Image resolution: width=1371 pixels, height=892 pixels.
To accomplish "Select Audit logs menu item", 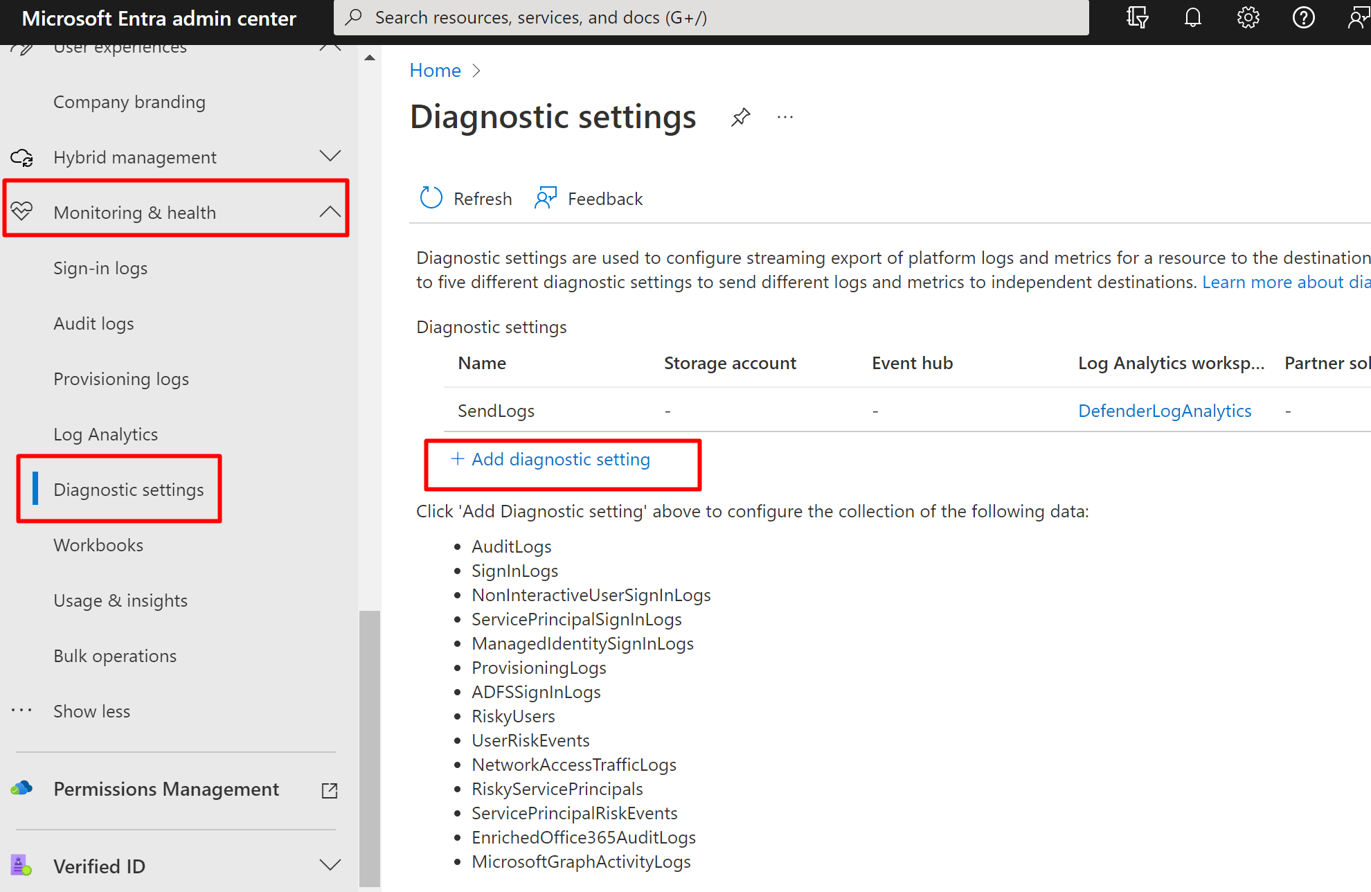I will tap(93, 323).
